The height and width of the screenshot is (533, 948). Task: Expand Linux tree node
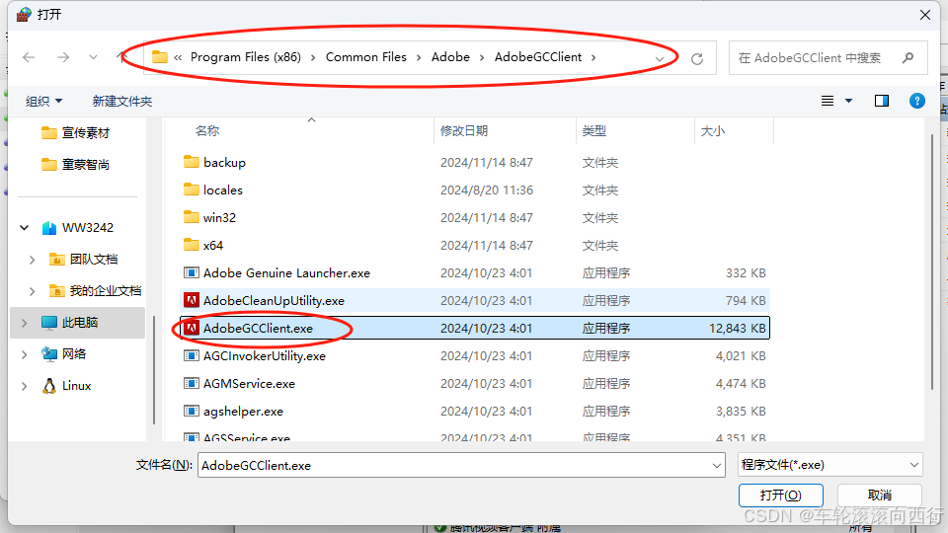[24, 386]
